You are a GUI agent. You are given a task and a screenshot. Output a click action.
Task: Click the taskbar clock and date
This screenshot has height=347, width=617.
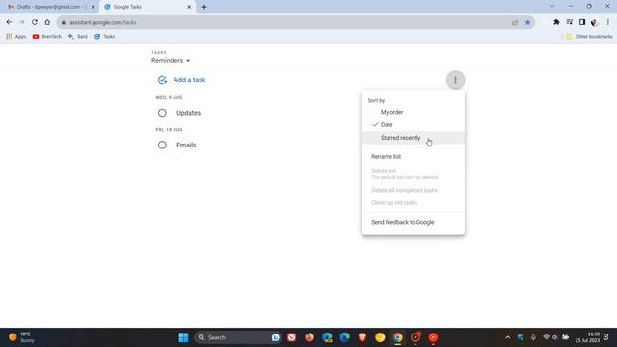coord(587,337)
